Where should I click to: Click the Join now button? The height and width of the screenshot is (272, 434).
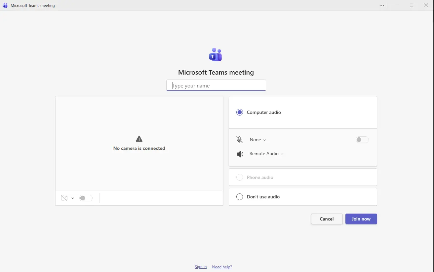click(361, 219)
